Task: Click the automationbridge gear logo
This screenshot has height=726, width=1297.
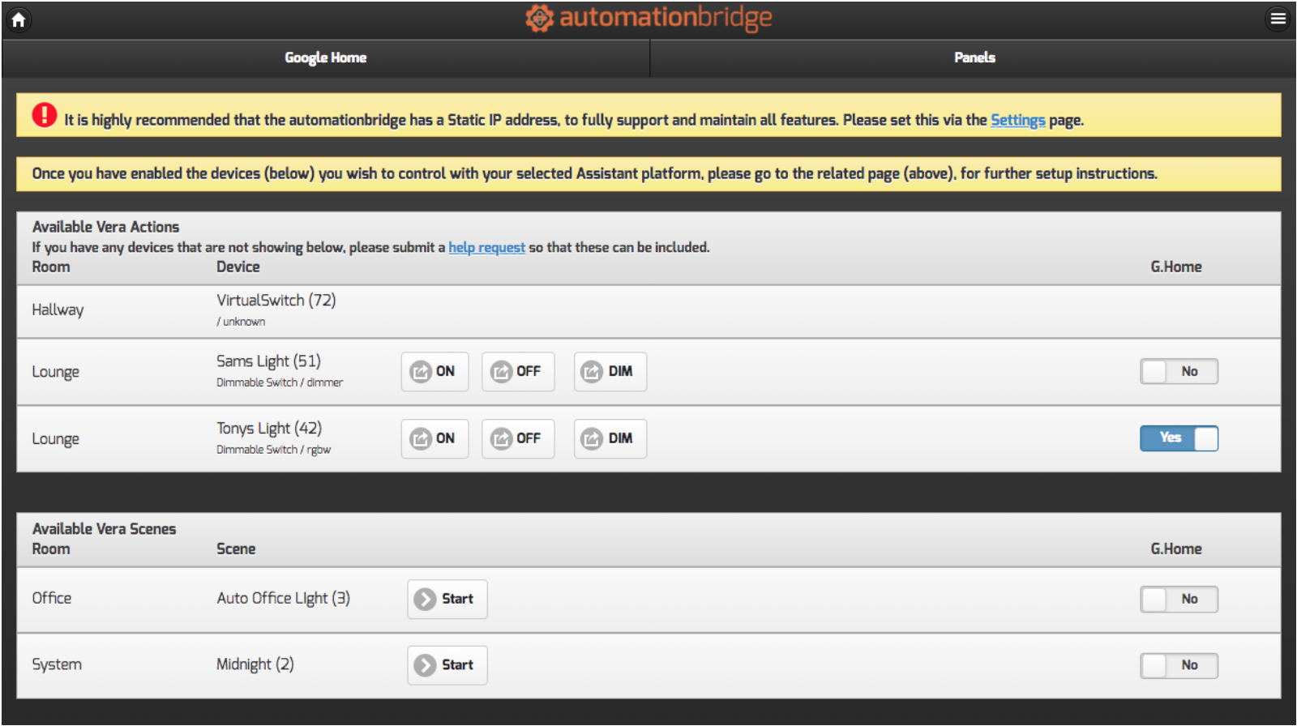Action: [x=539, y=18]
